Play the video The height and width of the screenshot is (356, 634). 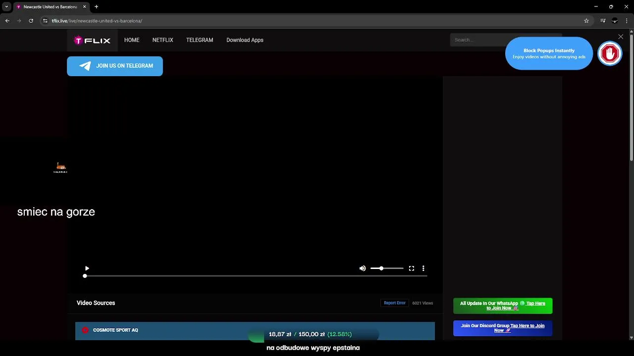pos(87,268)
